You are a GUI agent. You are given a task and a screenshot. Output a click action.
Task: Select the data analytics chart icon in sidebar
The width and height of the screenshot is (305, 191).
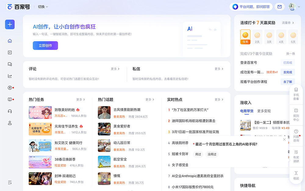tap(9, 76)
